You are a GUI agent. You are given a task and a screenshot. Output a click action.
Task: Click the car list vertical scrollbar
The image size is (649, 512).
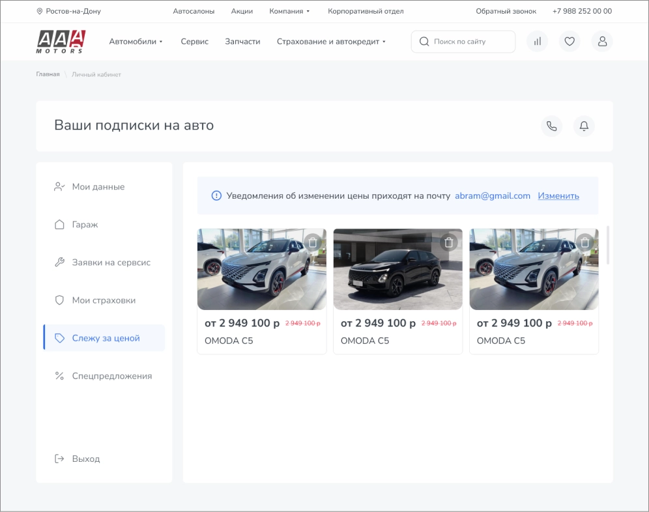[x=607, y=245]
